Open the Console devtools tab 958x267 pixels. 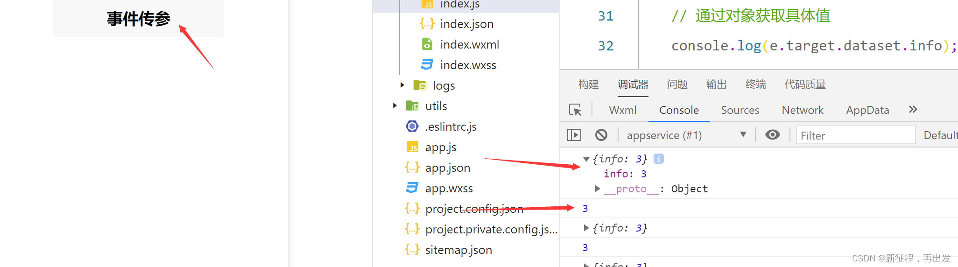679,110
